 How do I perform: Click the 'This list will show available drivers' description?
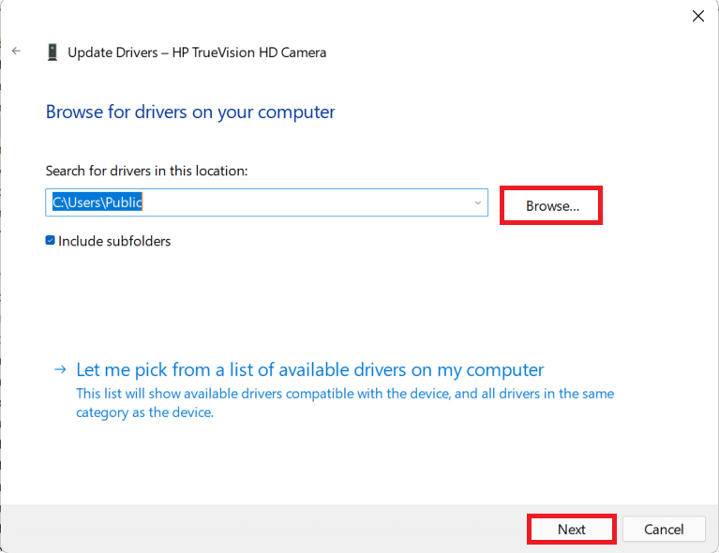(x=345, y=394)
